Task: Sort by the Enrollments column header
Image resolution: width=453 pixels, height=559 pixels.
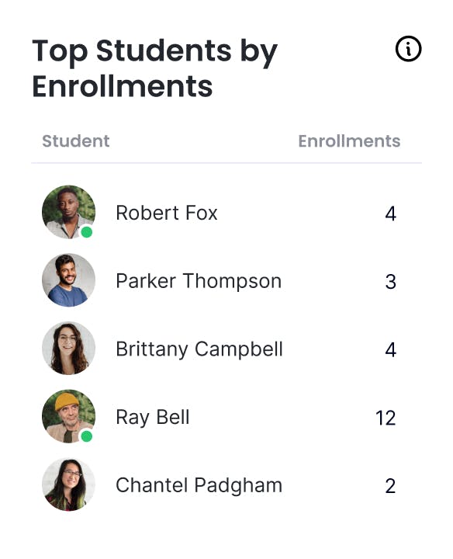Action: (x=349, y=141)
